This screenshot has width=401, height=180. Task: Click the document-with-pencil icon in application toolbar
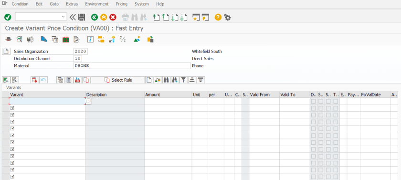(76, 39)
